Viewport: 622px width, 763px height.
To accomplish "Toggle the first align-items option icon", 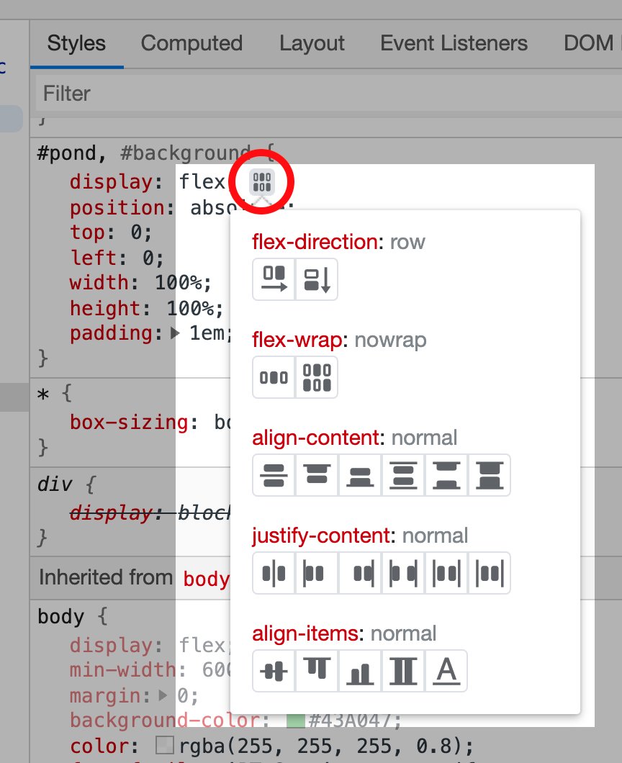I will click(274, 670).
